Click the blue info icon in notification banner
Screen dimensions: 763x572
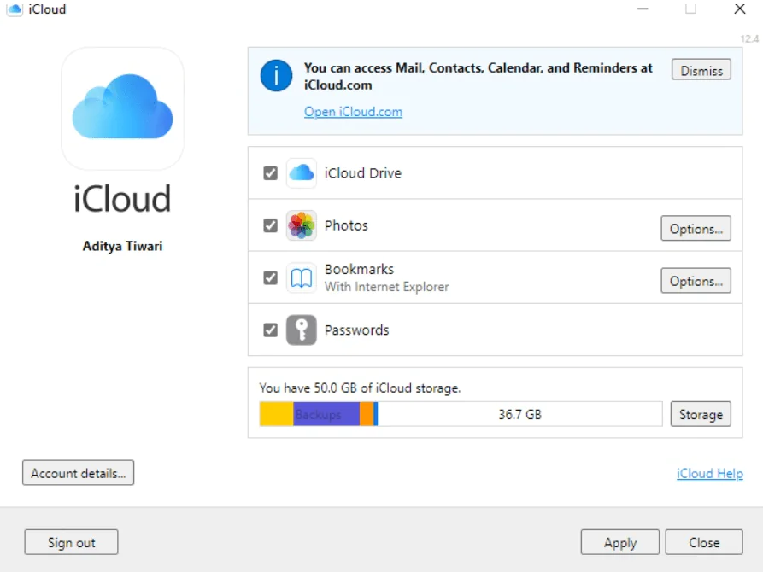click(x=275, y=75)
